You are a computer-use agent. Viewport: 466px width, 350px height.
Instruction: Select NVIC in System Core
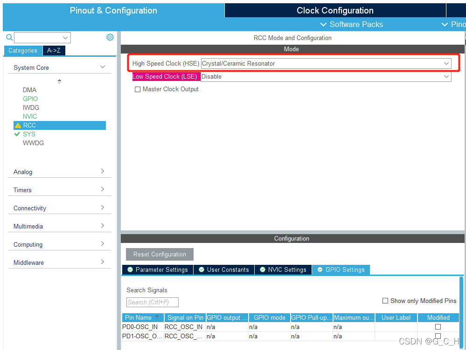[30, 116]
